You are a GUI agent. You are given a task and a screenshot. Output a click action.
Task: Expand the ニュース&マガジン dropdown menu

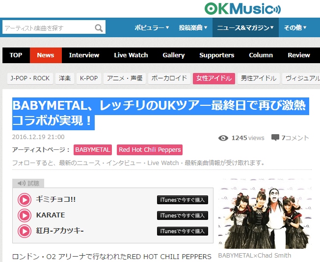point(245,27)
